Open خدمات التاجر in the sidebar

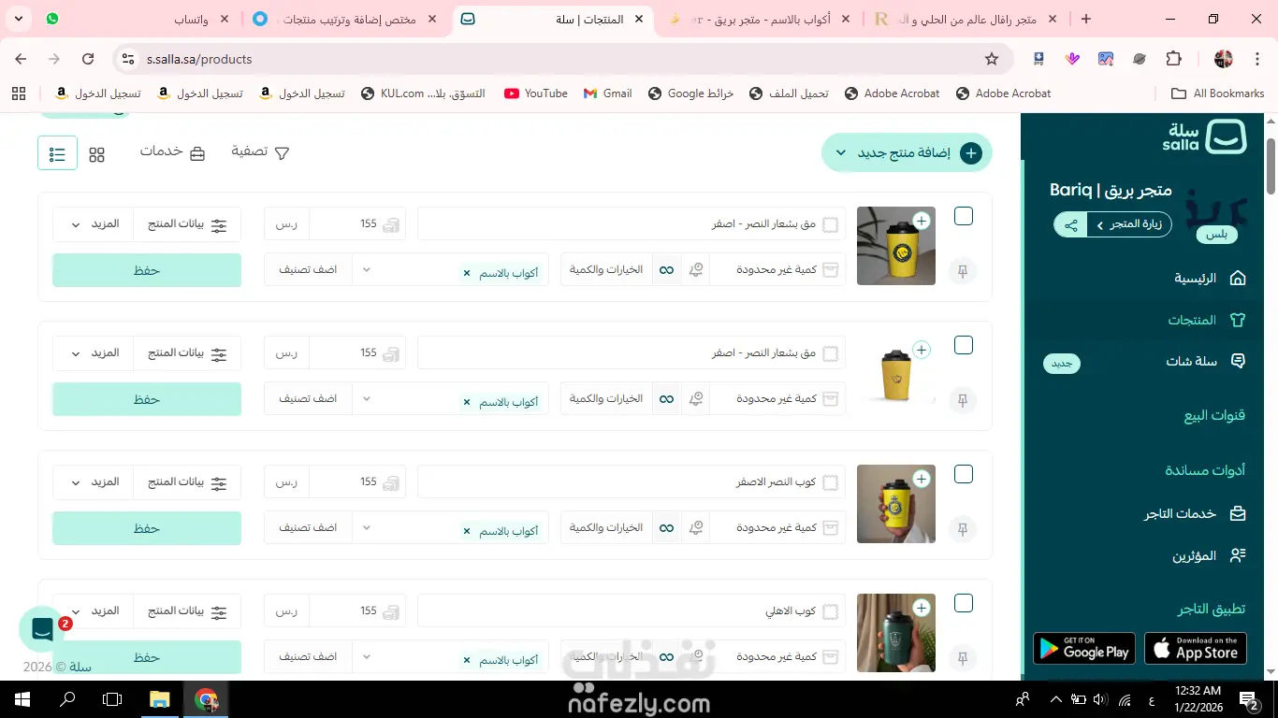click(x=1195, y=513)
